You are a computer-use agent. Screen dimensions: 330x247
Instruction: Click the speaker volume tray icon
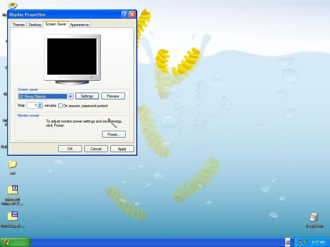click(300, 242)
